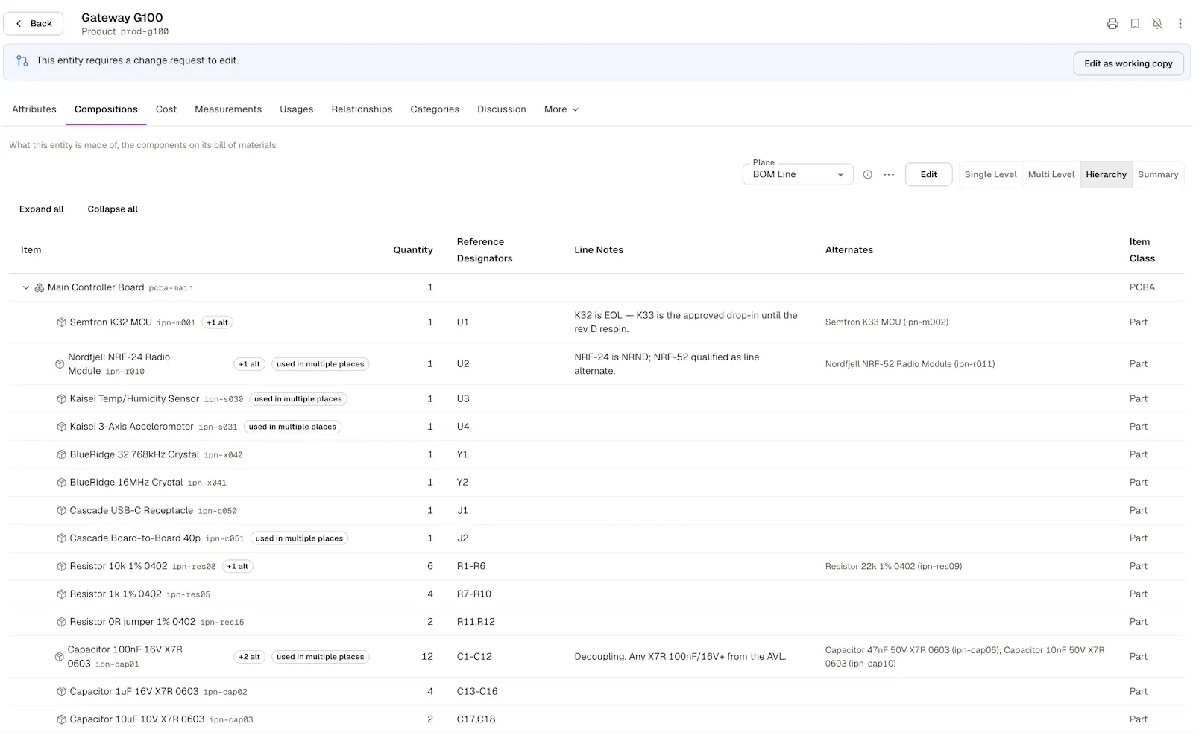Collapse all hierarchy rows
This screenshot has width=1193, height=741.
coord(113,209)
